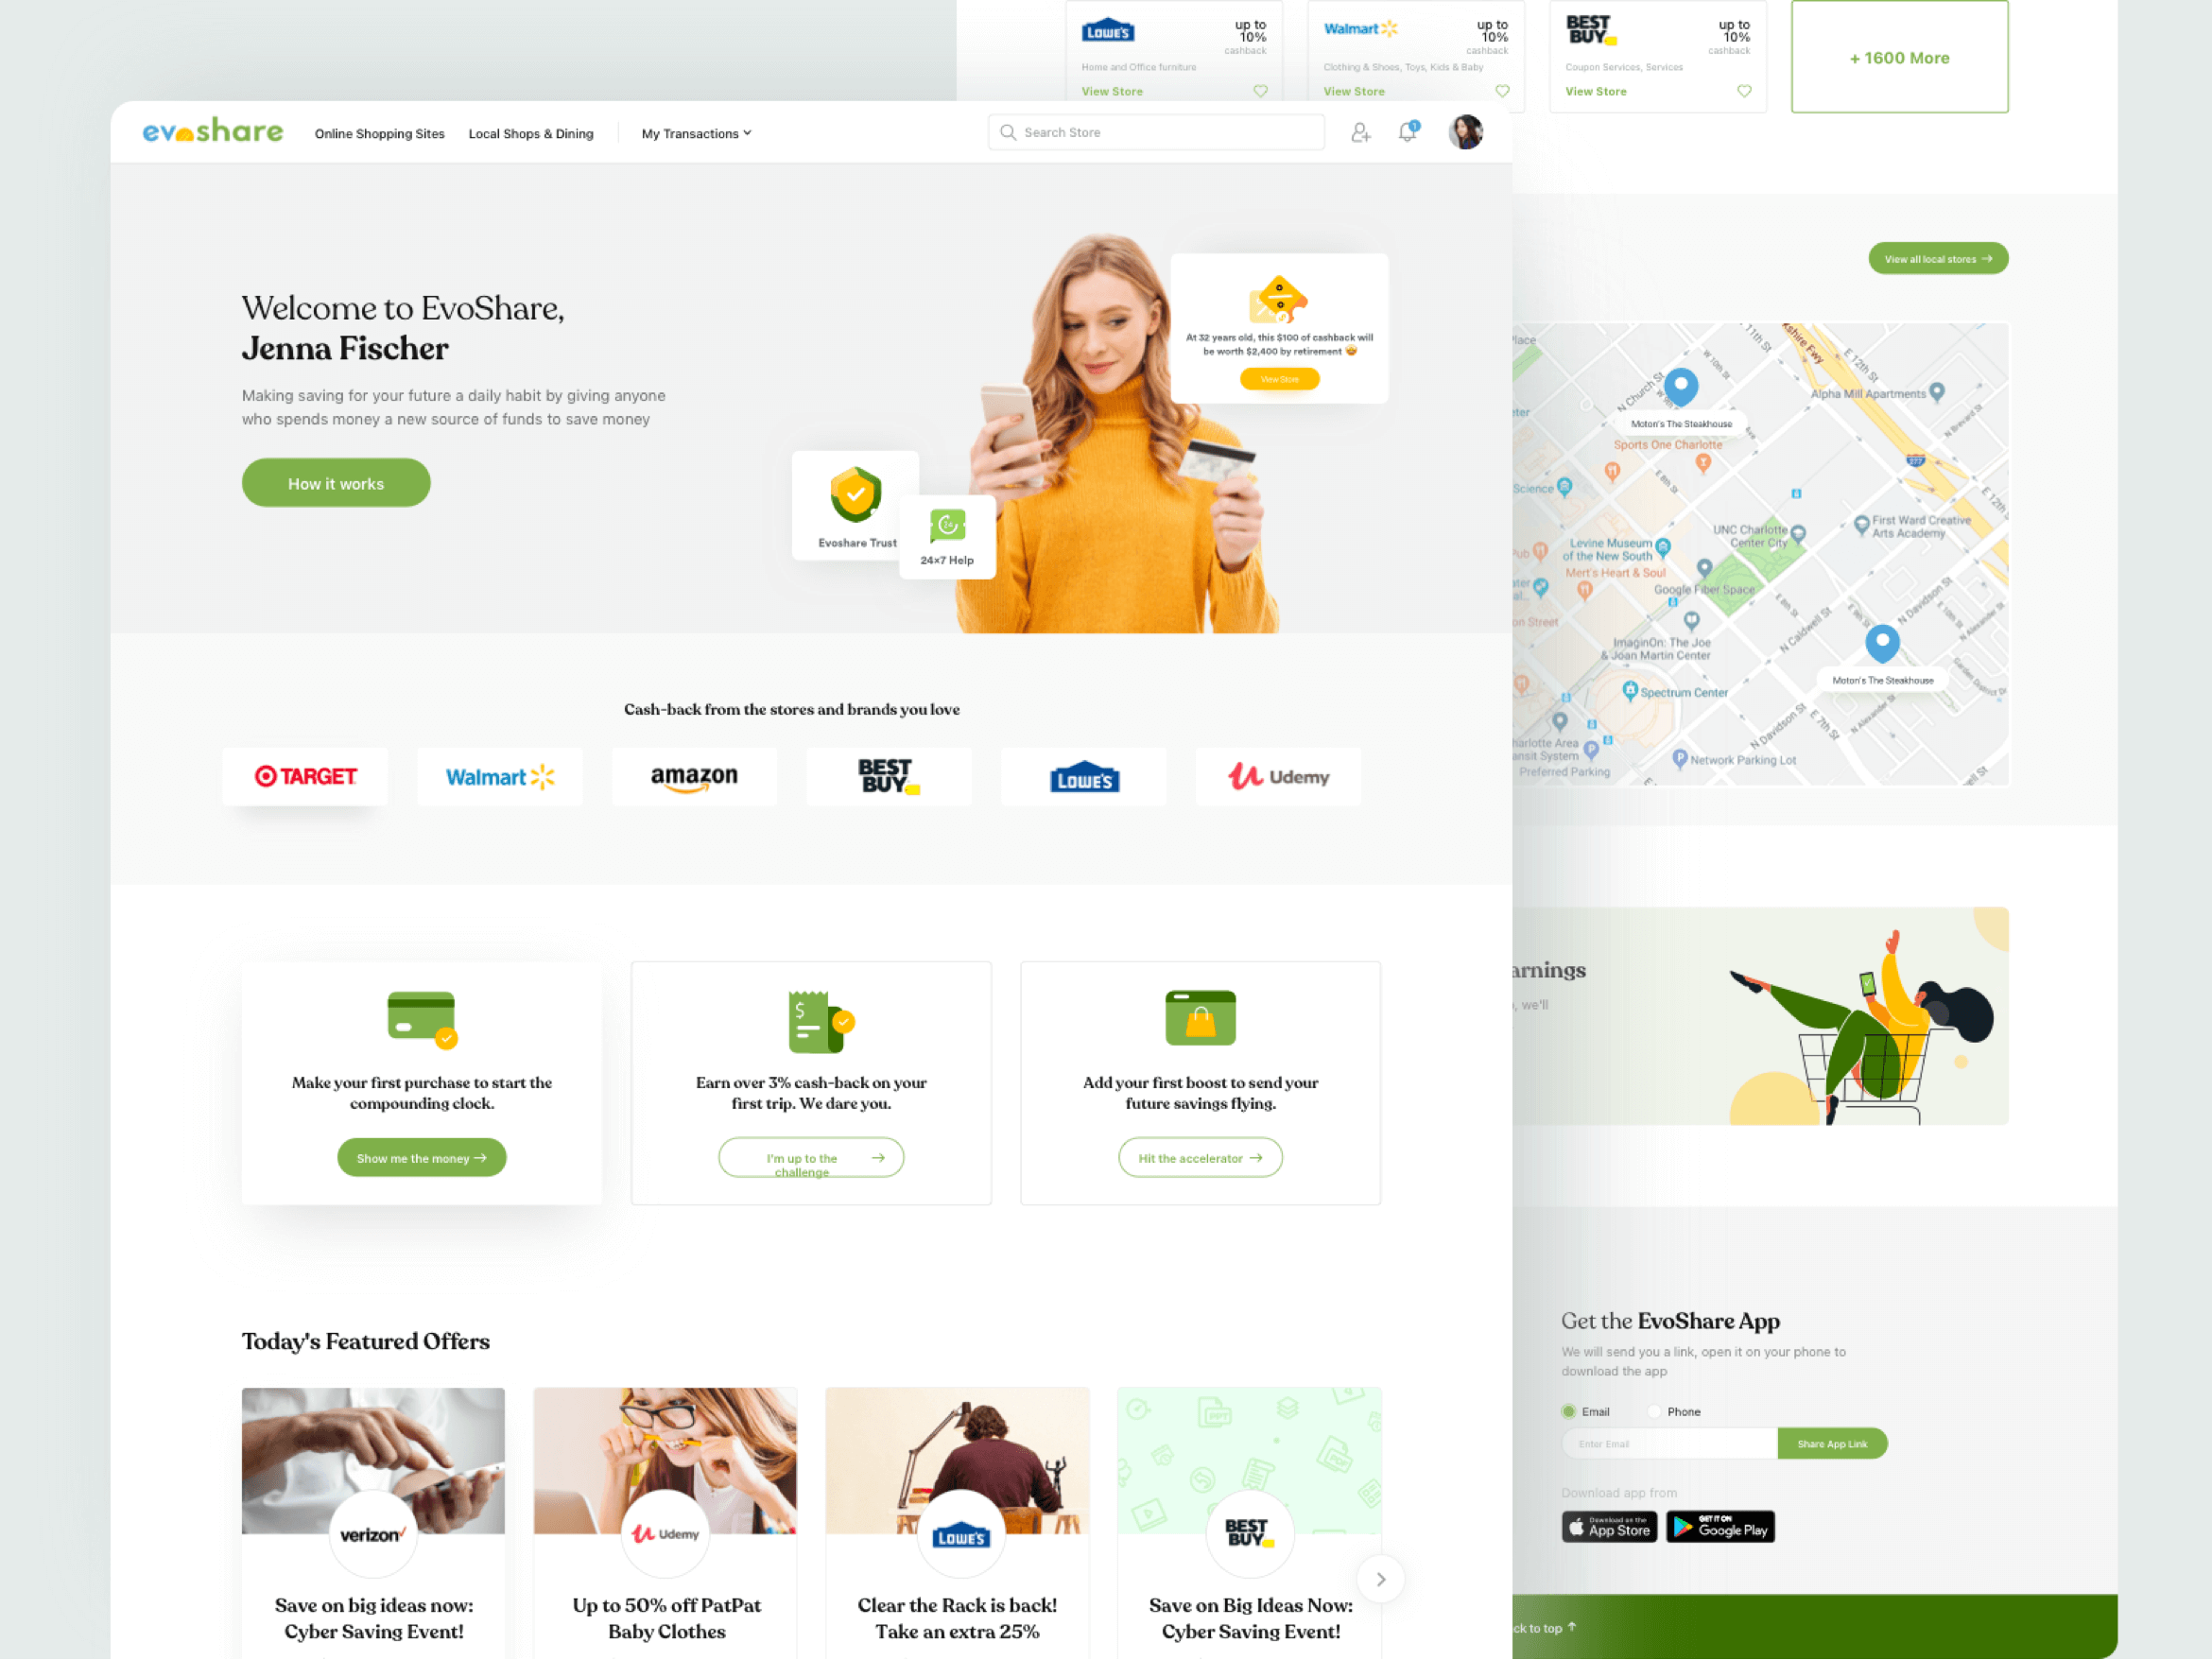The height and width of the screenshot is (1660, 2212).
Task: Favorite the Lowe's store with the heart toggle
Action: pyautogui.click(x=1260, y=91)
